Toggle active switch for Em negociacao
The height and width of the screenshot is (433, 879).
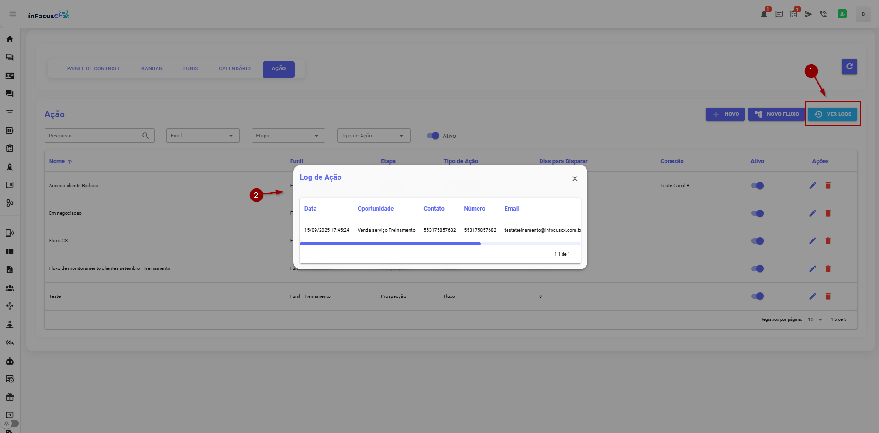click(757, 213)
